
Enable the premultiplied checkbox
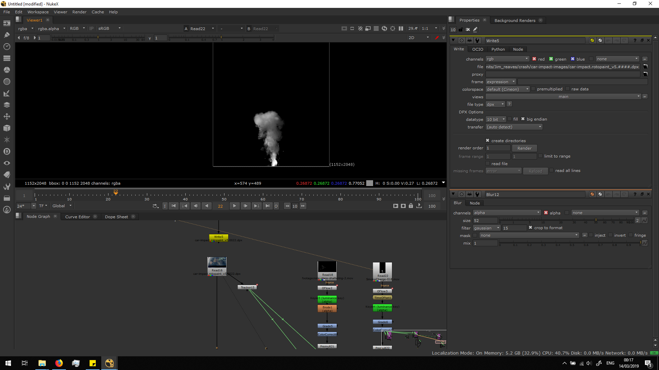[x=534, y=89]
